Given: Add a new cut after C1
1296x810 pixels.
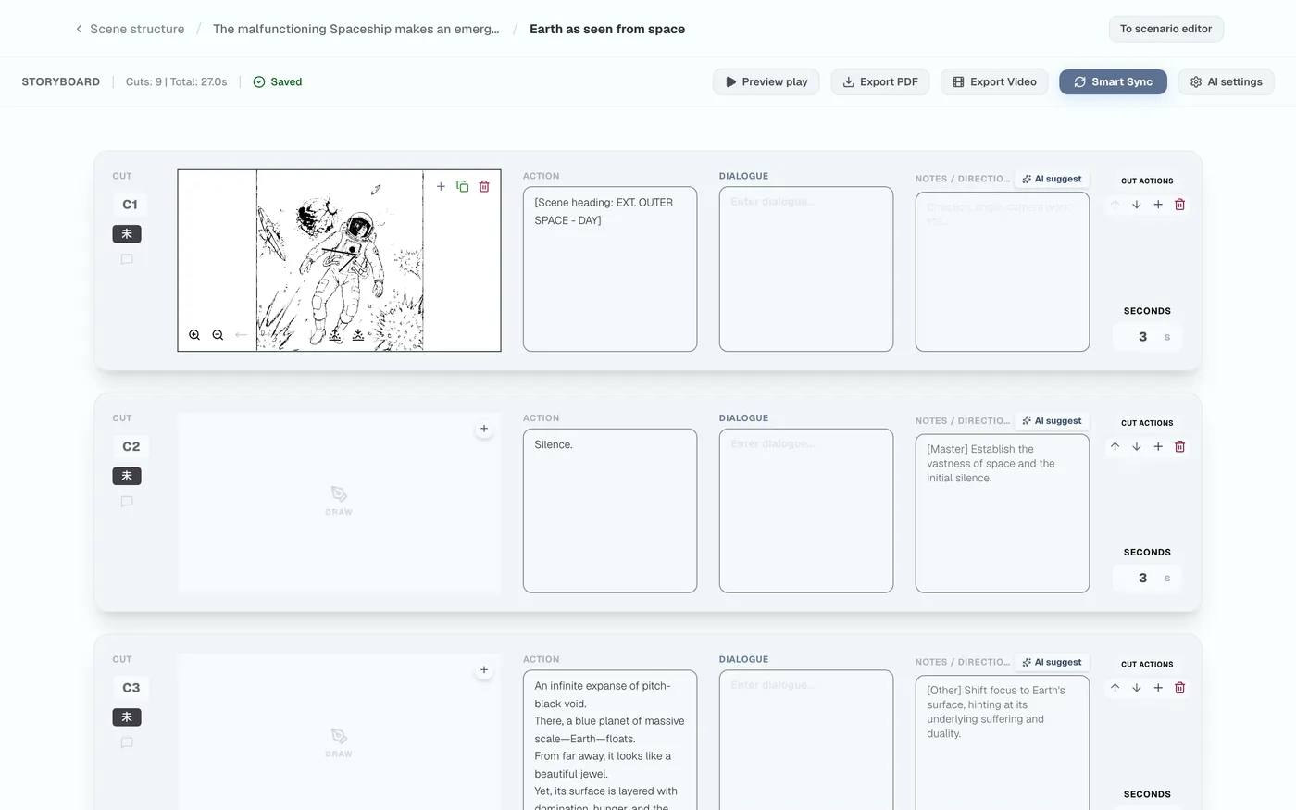Looking at the screenshot, I should [1158, 205].
